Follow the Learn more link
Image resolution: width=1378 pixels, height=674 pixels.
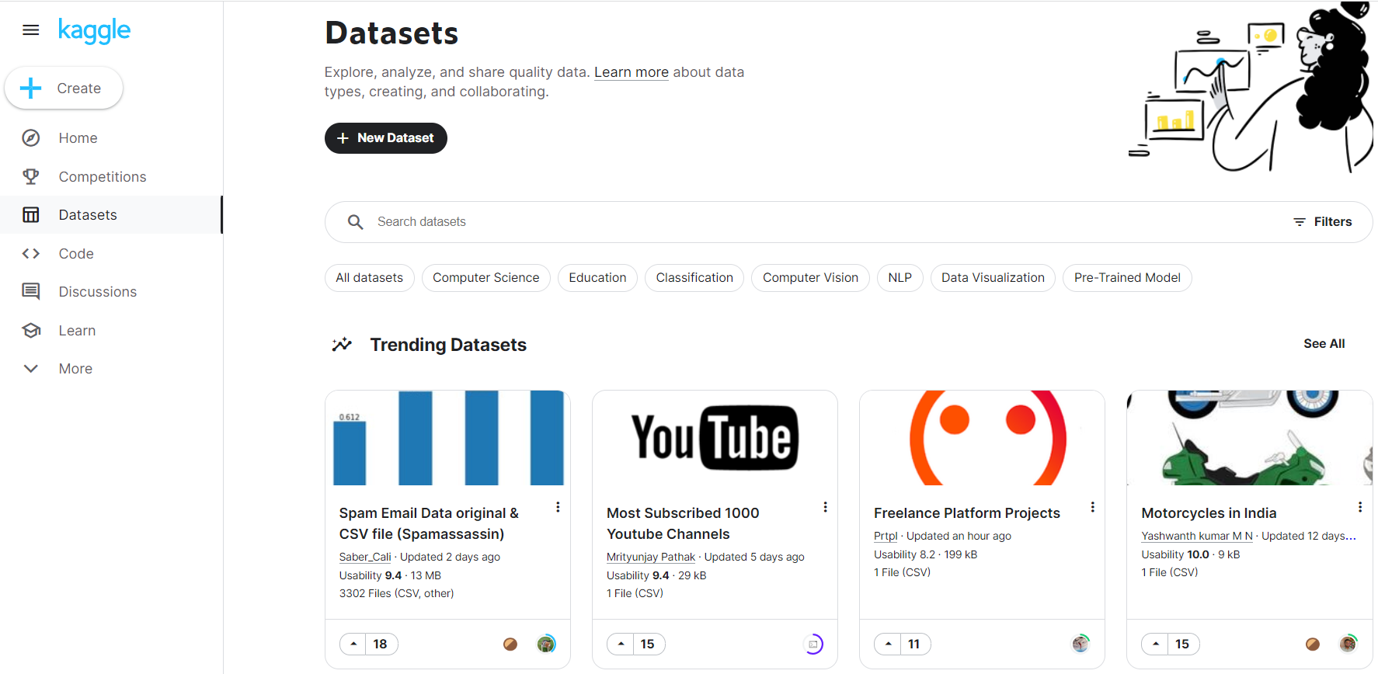pos(632,72)
